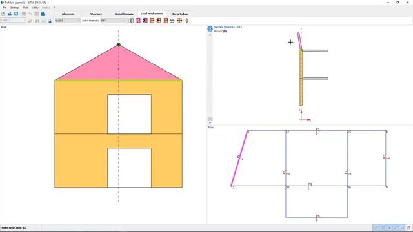Viewport: 413px width, 232px height.
Task: Click the upper floor slab in section view
Action: pos(316,51)
